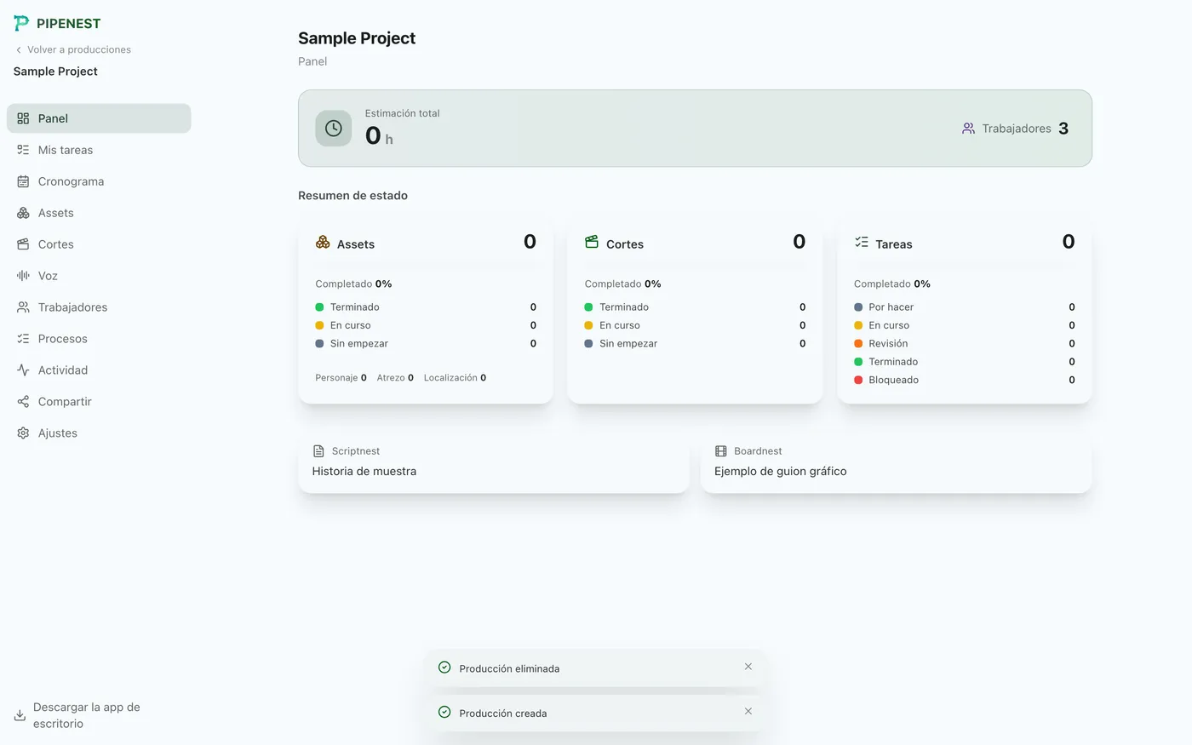Click the Cortes clapperboard icon in sidebar
The height and width of the screenshot is (745, 1192).
pos(23,244)
